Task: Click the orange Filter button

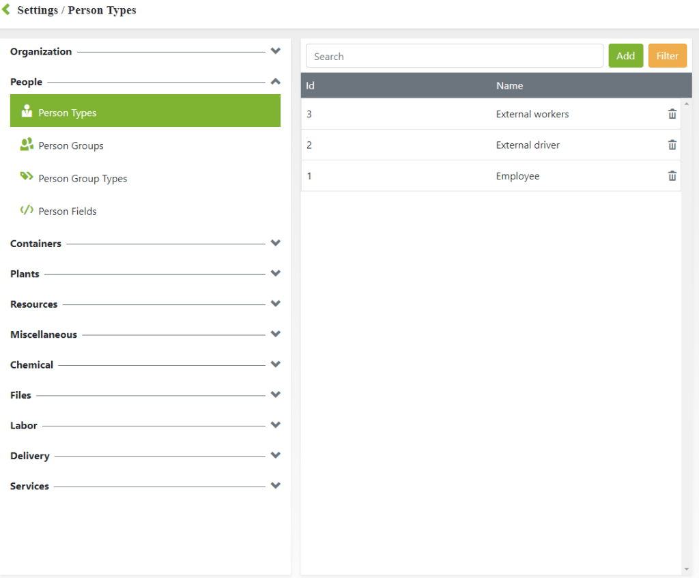Action: (667, 56)
